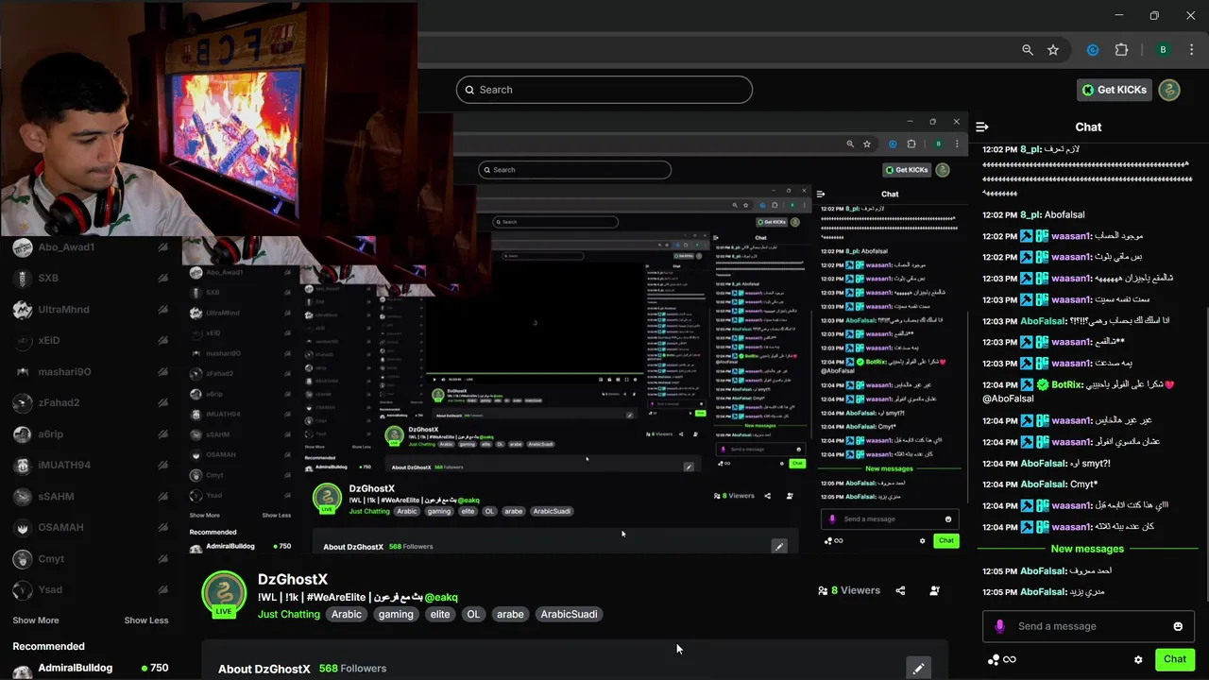Click the channel points bubbles icon below message box
The image size is (1209, 680).
[x=993, y=659]
